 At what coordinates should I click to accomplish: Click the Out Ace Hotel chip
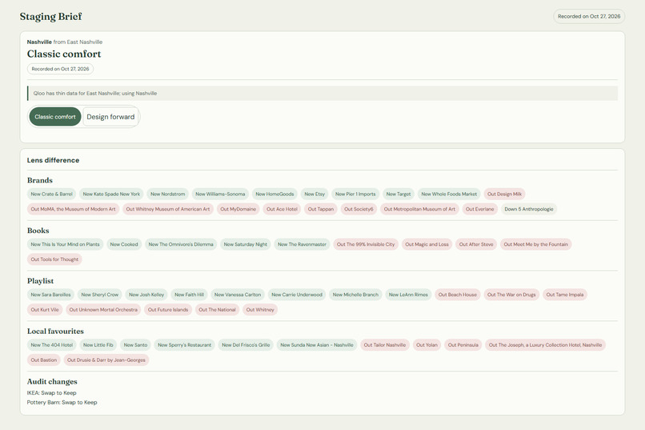pos(282,209)
